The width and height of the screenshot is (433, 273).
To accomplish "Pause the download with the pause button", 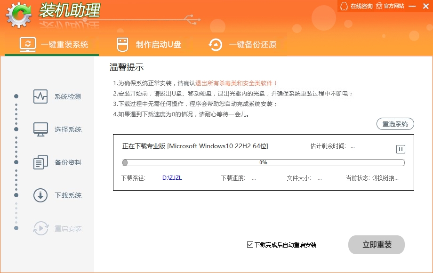I will pos(401,149).
